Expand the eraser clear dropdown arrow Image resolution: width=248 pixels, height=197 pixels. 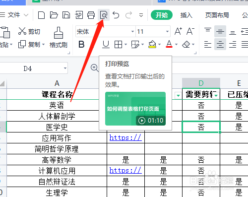pyautogui.click(x=193, y=44)
